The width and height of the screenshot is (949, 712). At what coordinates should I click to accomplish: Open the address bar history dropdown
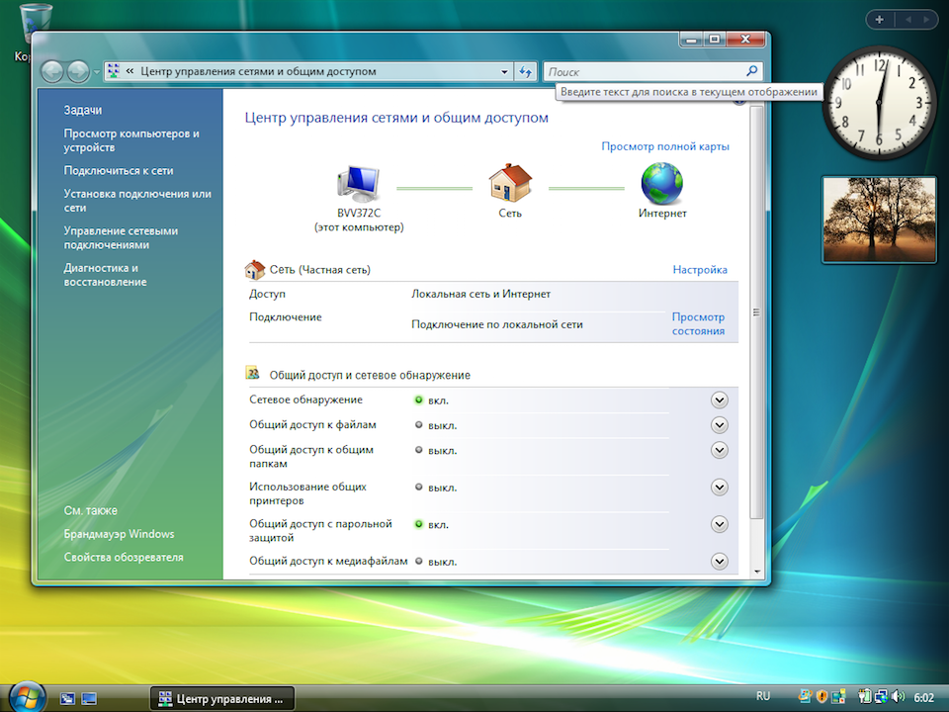point(504,72)
